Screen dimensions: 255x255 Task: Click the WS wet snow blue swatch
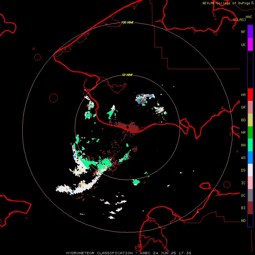pos(250,158)
